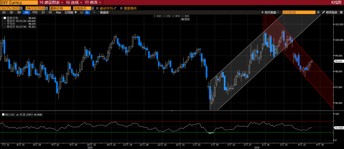This screenshot has height=149, width=344.
Task: Select the YTD range tab
Action: click(x=35, y=12)
